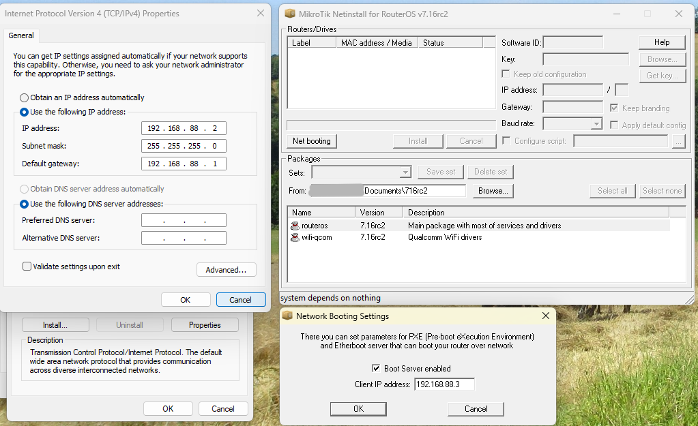
Task: Cancel the IPv4 Properties dialog
Action: point(241,300)
